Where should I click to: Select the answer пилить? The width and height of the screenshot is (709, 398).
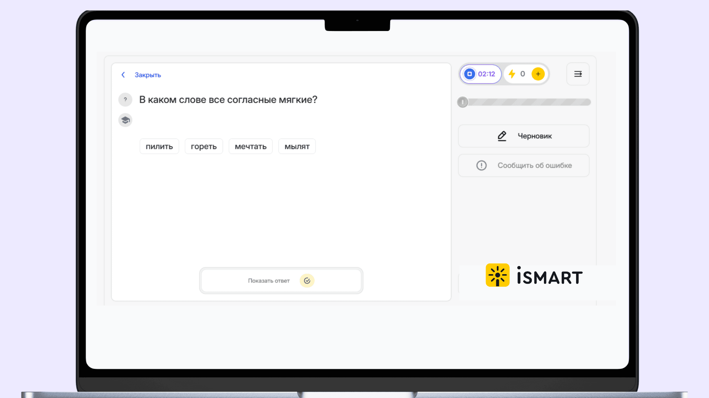[x=159, y=146]
